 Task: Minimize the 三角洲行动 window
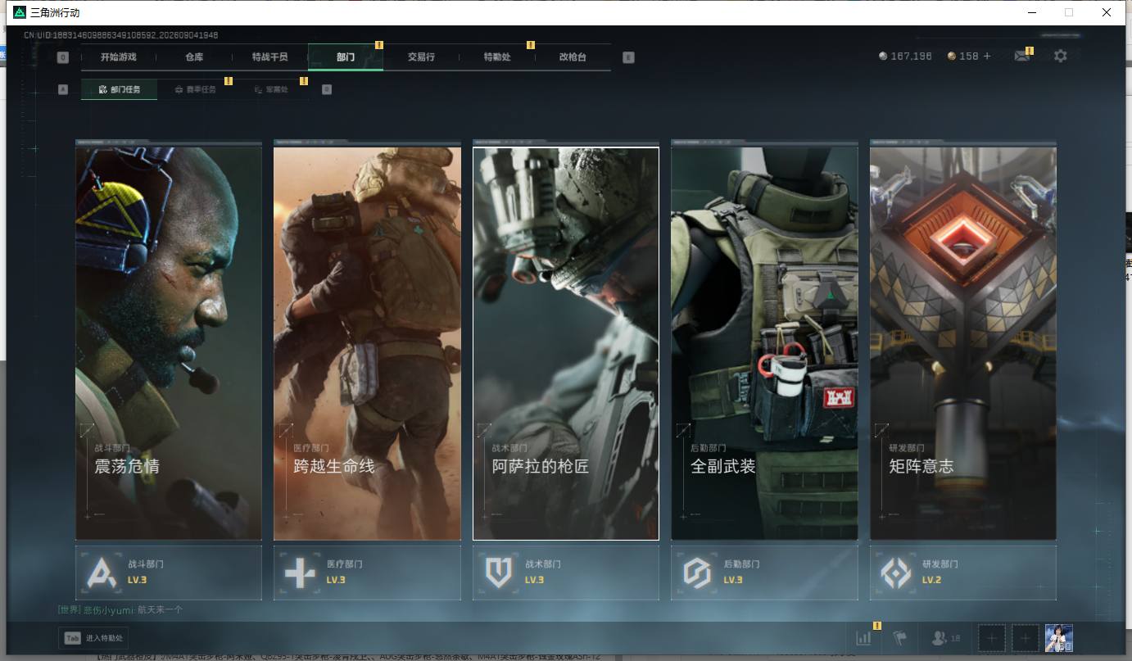click(x=1031, y=12)
